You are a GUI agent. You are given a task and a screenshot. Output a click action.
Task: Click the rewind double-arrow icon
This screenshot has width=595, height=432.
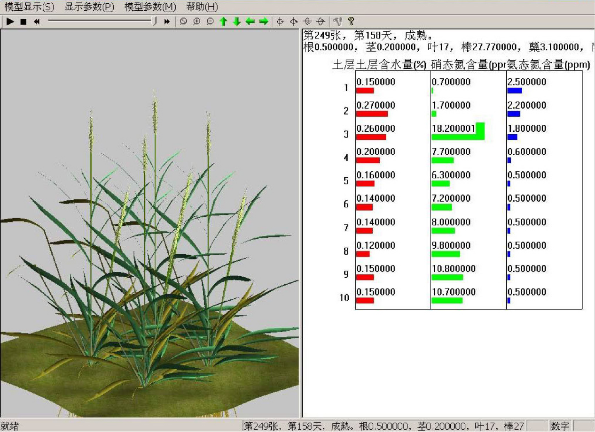pyautogui.click(x=37, y=22)
